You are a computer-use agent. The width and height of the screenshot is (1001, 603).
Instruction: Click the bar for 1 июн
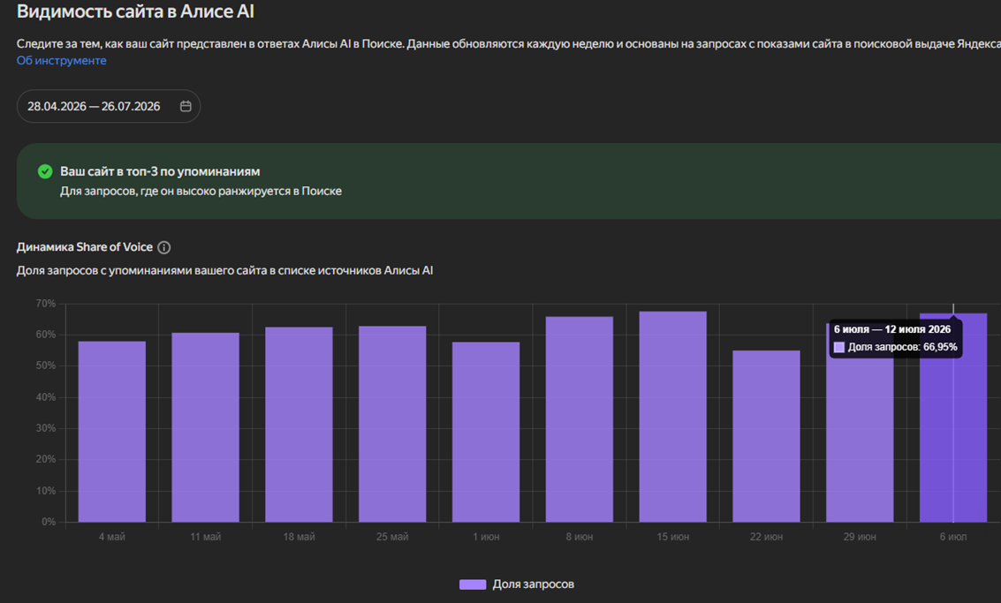click(486, 432)
